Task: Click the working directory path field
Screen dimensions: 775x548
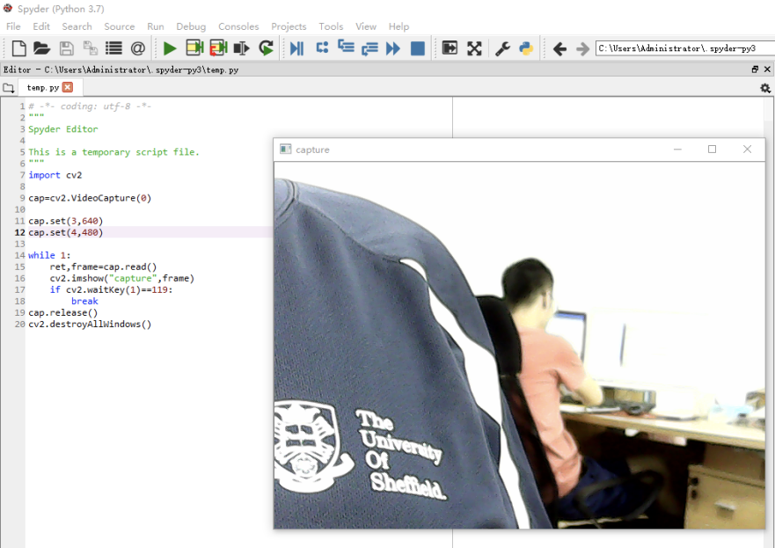Action: 685,48
